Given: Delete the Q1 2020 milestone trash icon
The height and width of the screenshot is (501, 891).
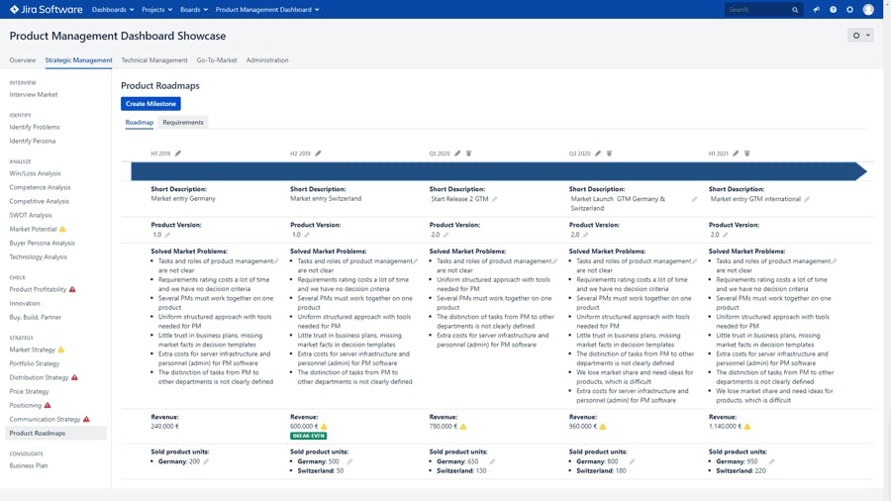Looking at the screenshot, I should click(469, 153).
